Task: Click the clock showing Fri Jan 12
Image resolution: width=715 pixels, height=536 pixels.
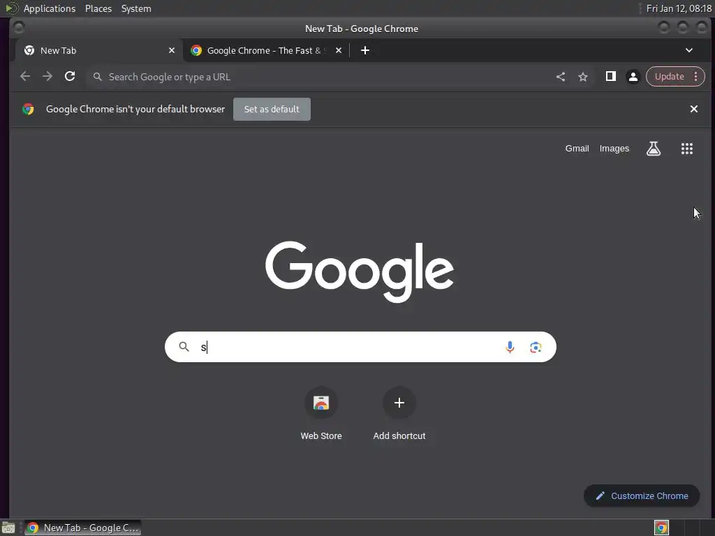Action: click(679, 8)
